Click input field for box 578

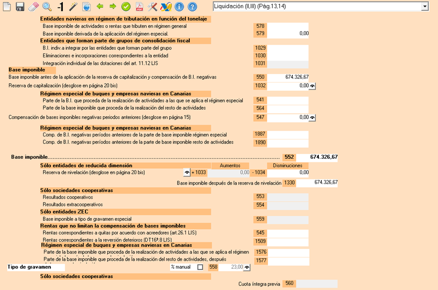(x=288, y=26)
